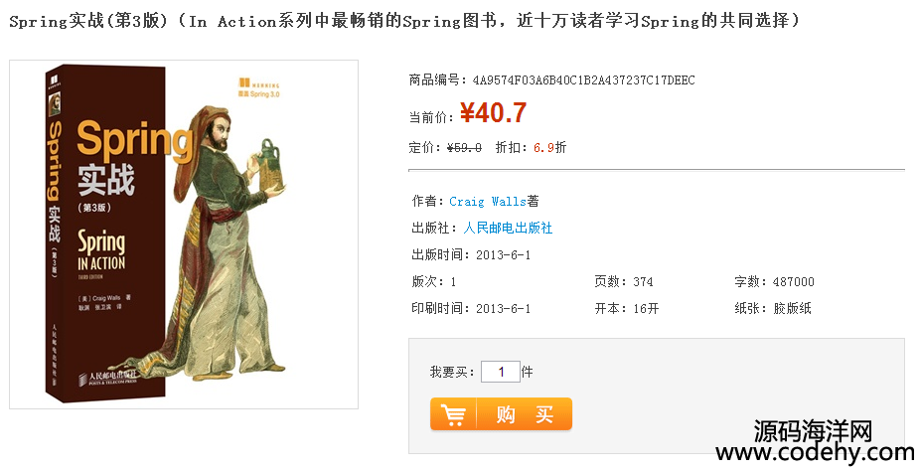This screenshot has height=472, width=919.
Task: Focus the 我要买 quantity input field
Action: pyautogui.click(x=501, y=372)
